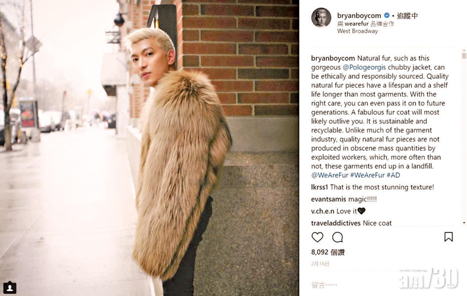The image size is (467, 296).
Task: Save post with bookmark icon
Action: [448, 237]
